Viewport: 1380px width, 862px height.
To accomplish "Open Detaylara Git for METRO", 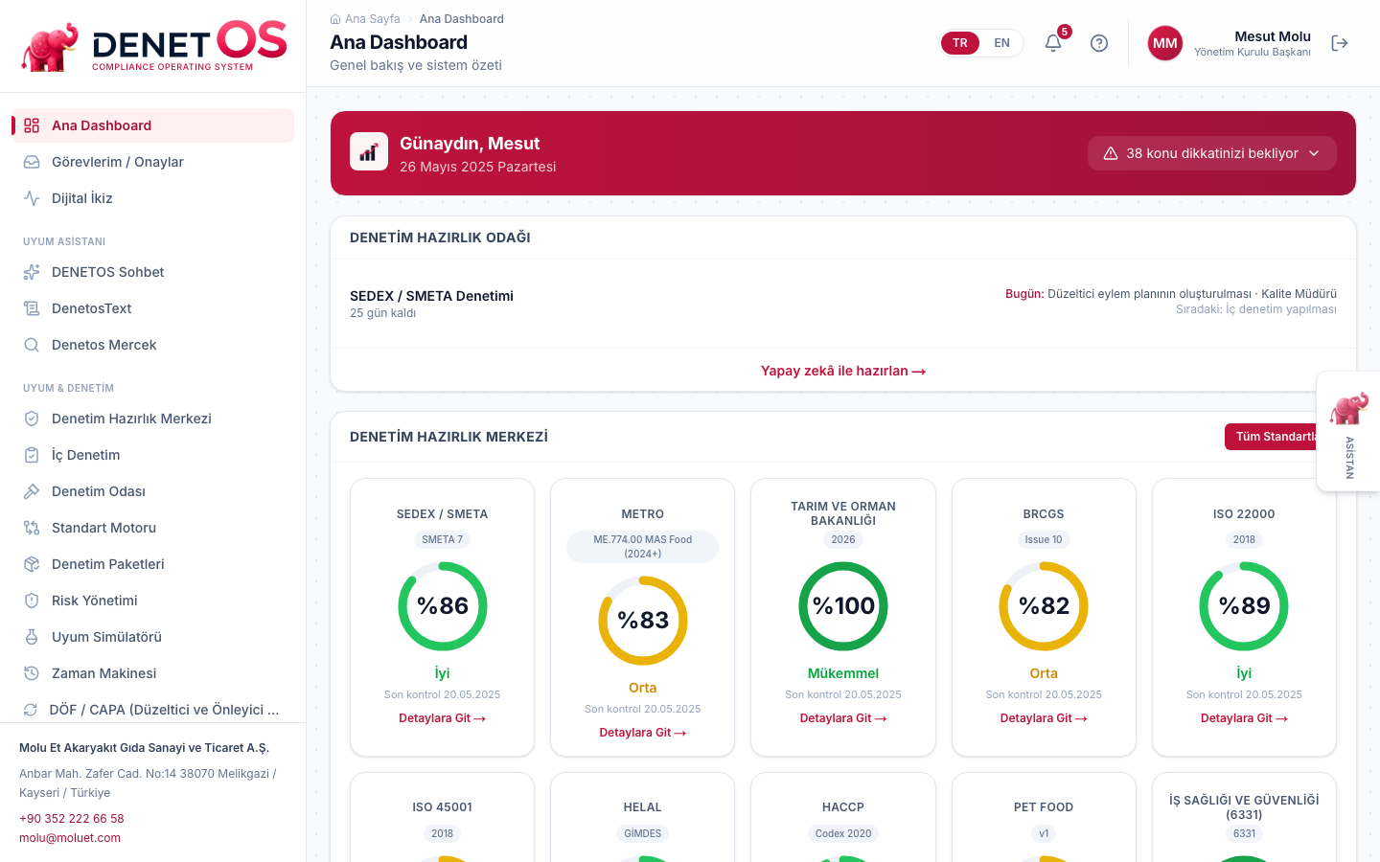I will [x=643, y=733].
